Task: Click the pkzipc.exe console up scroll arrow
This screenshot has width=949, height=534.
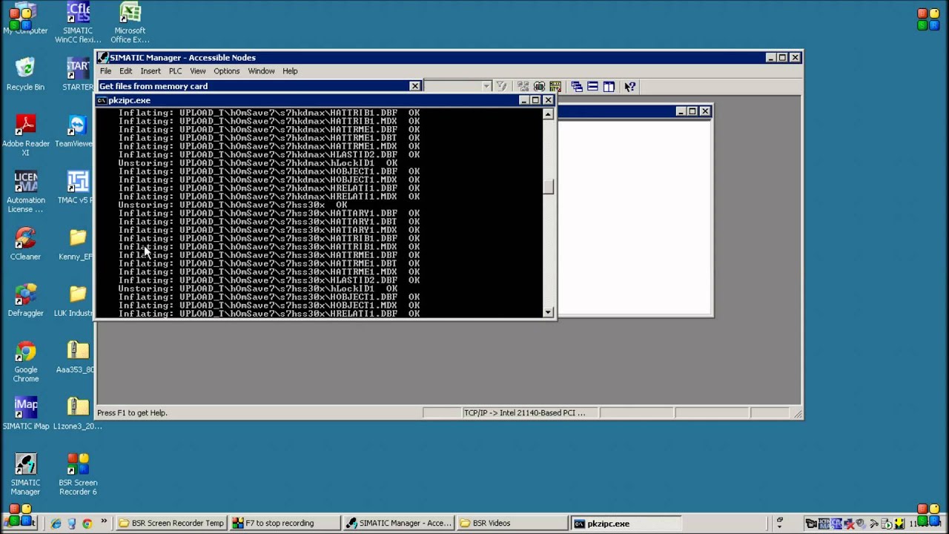Action: [549, 114]
